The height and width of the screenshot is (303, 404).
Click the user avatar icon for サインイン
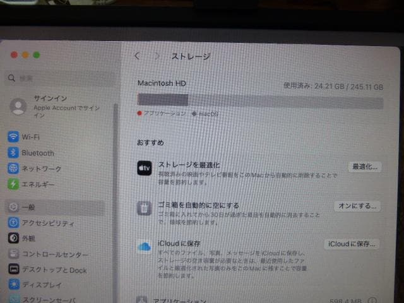point(18,107)
